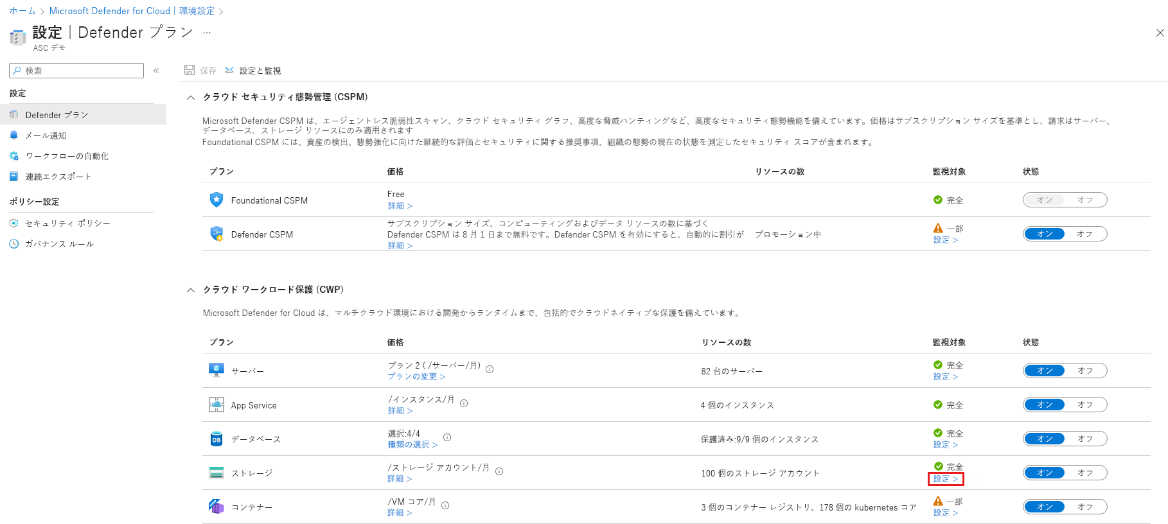Click the 設定と監視 toolbar icon
1168x524 pixels.
pos(229,70)
